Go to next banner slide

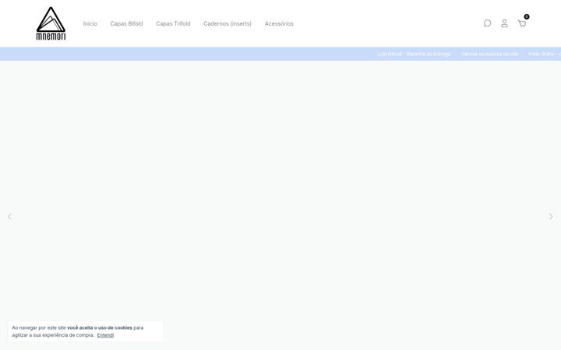coord(551,216)
